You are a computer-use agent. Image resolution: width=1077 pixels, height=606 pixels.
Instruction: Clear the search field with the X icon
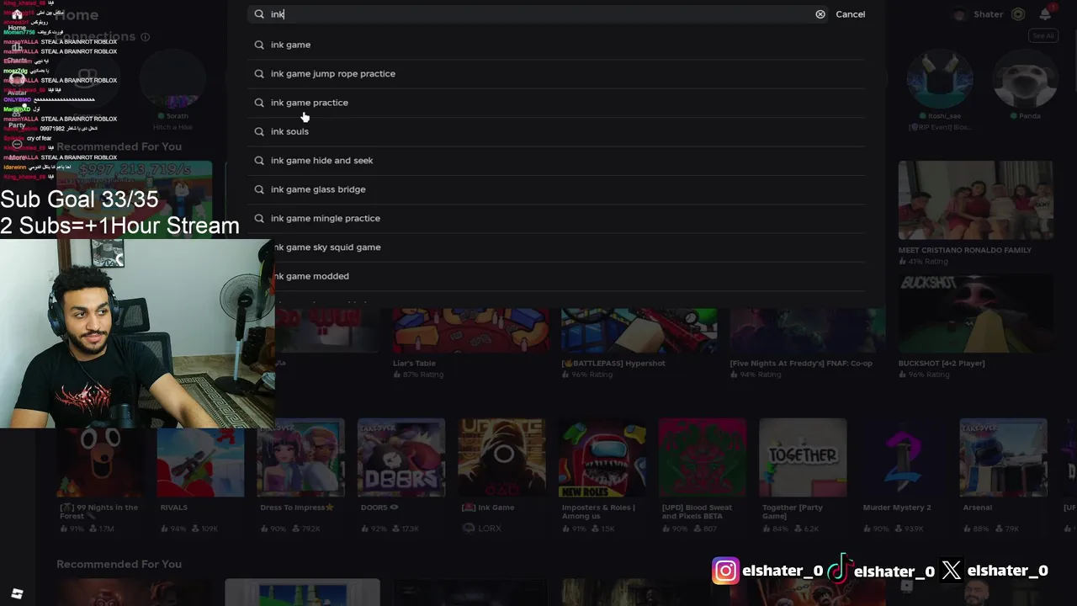tap(820, 14)
